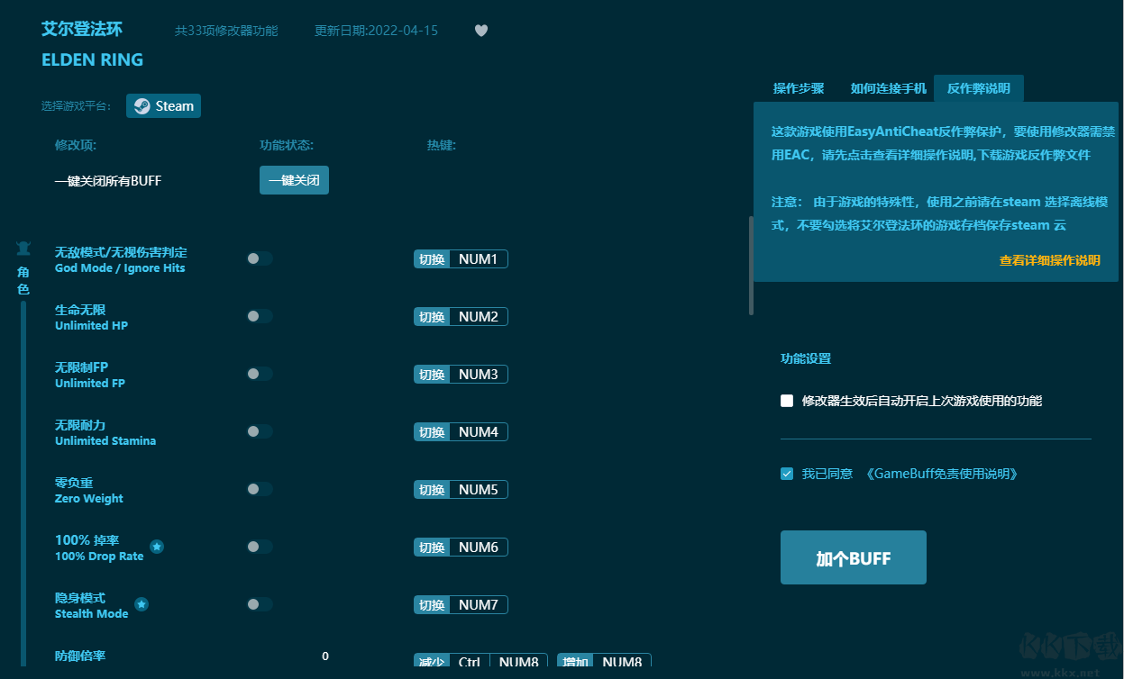Viewport: 1124px width, 679px height.
Task: Click the NUM4 hotkey field
Action: (x=478, y=432)
